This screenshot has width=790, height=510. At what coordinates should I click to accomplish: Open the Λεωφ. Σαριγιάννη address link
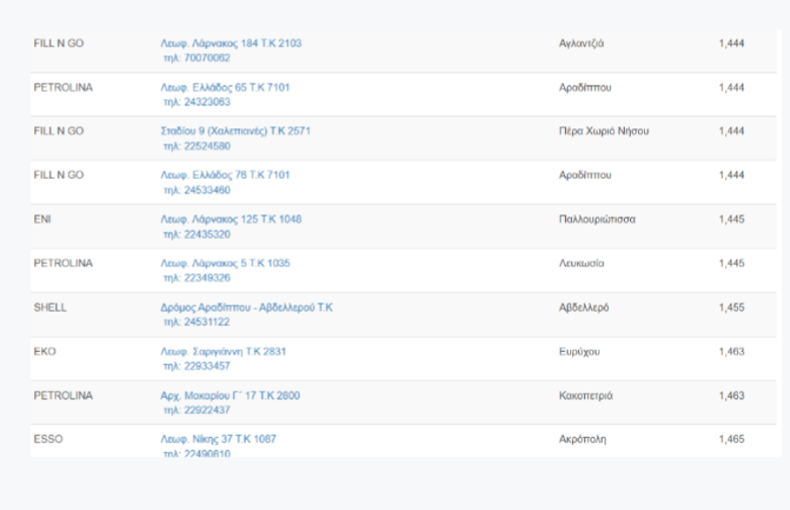(x=223, y=351)
